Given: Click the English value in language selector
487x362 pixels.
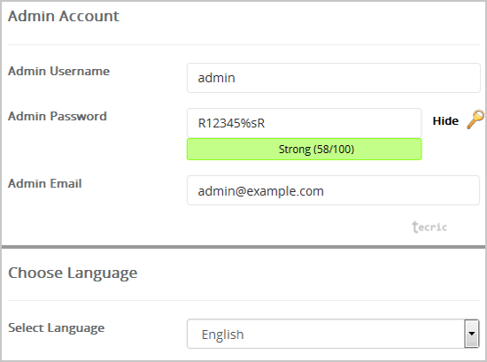Looking at the screenshot, I should click(222, 335).
